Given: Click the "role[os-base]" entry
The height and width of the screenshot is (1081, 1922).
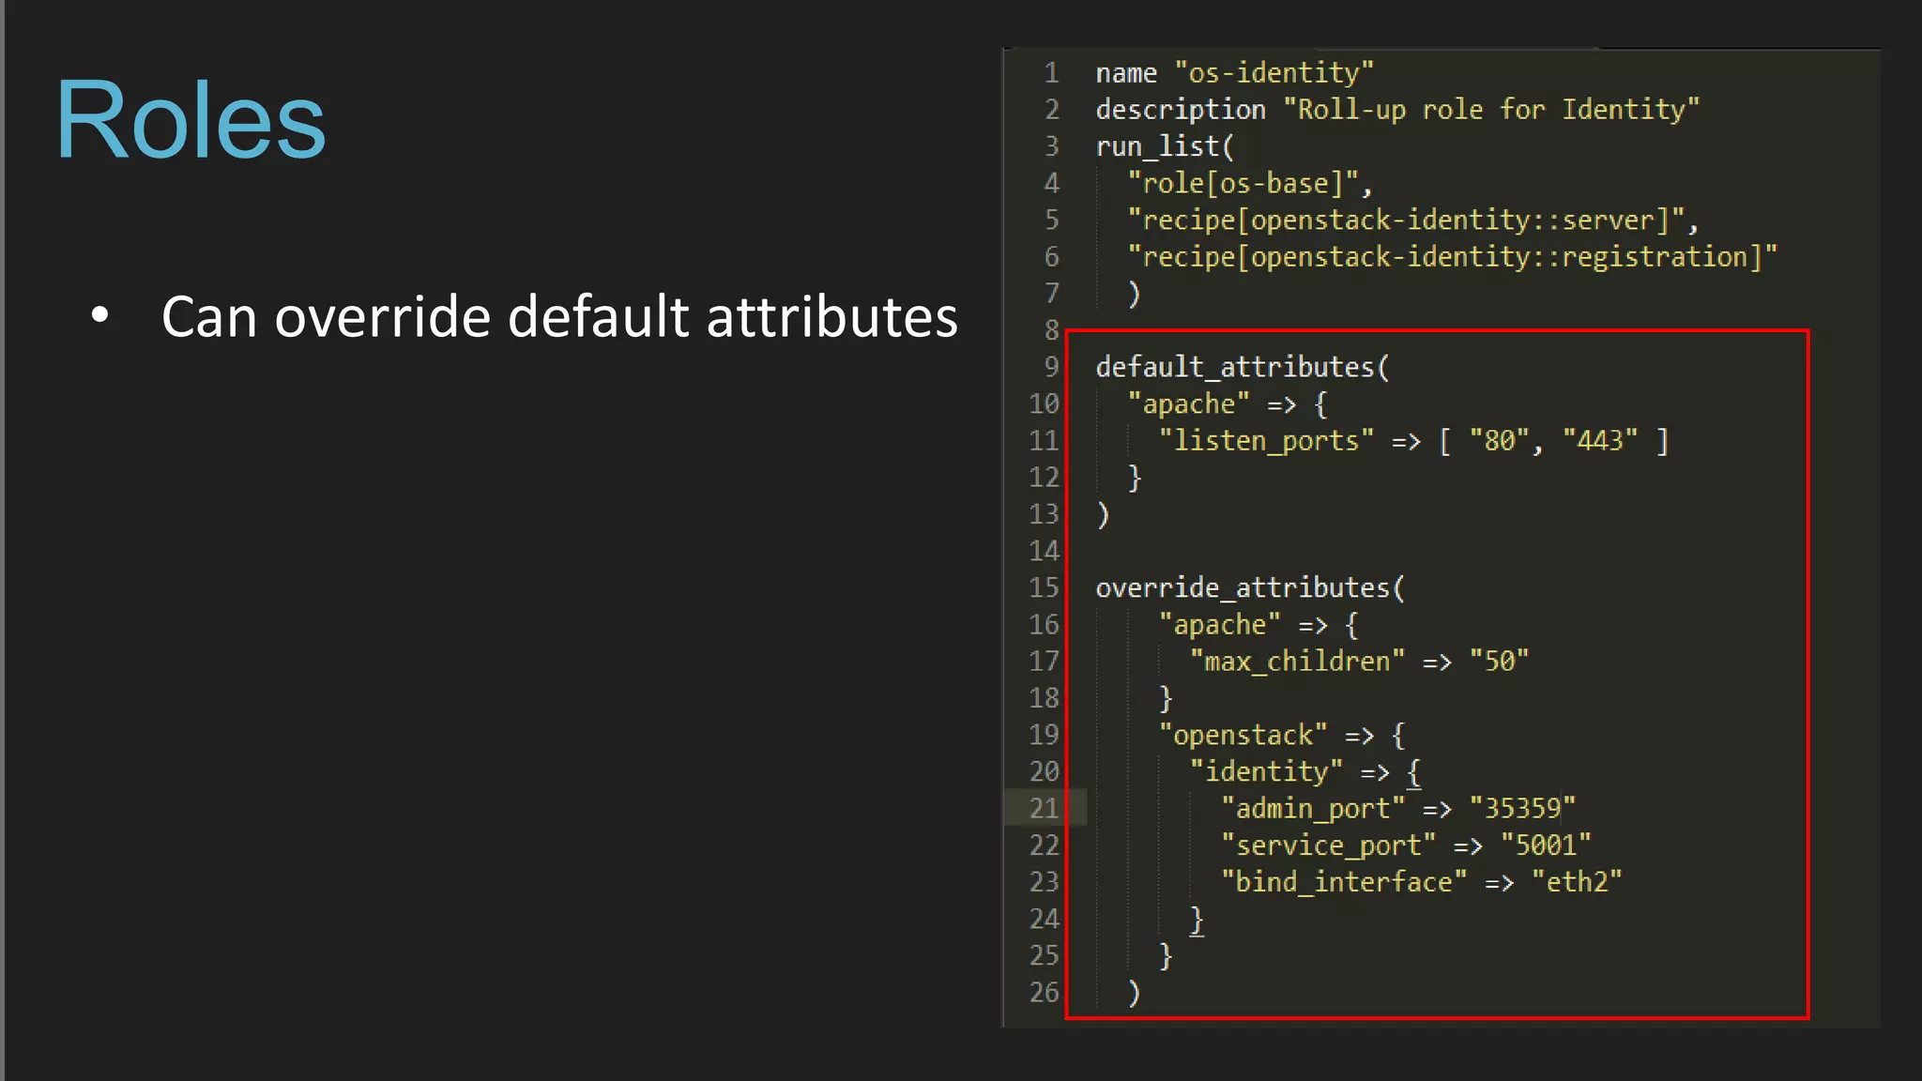Looking at the screenshot, I should pyautogui.click(x=1243, y=183).
